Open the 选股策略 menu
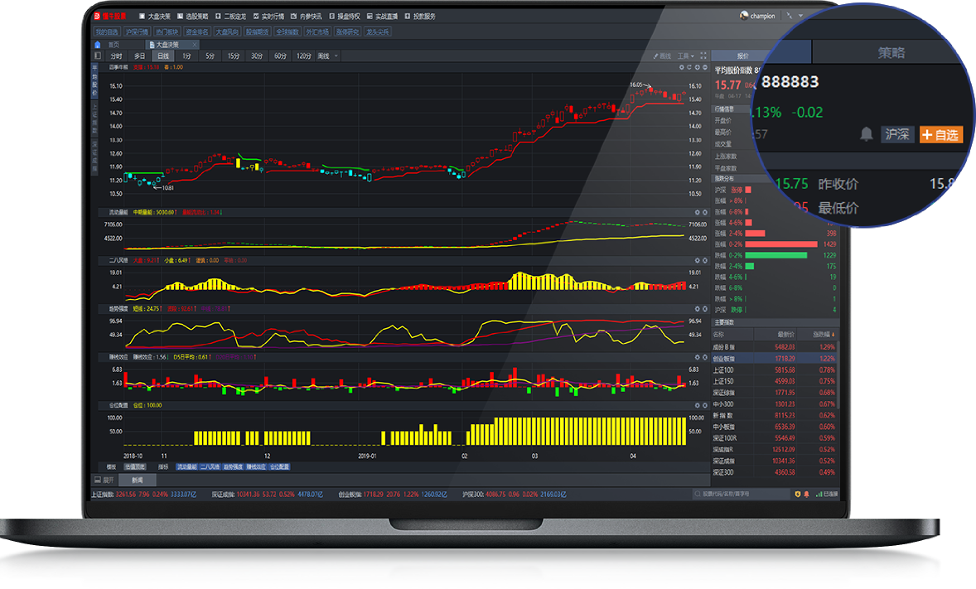This screenshot has width=976, height=589. [x=192, y=17]
